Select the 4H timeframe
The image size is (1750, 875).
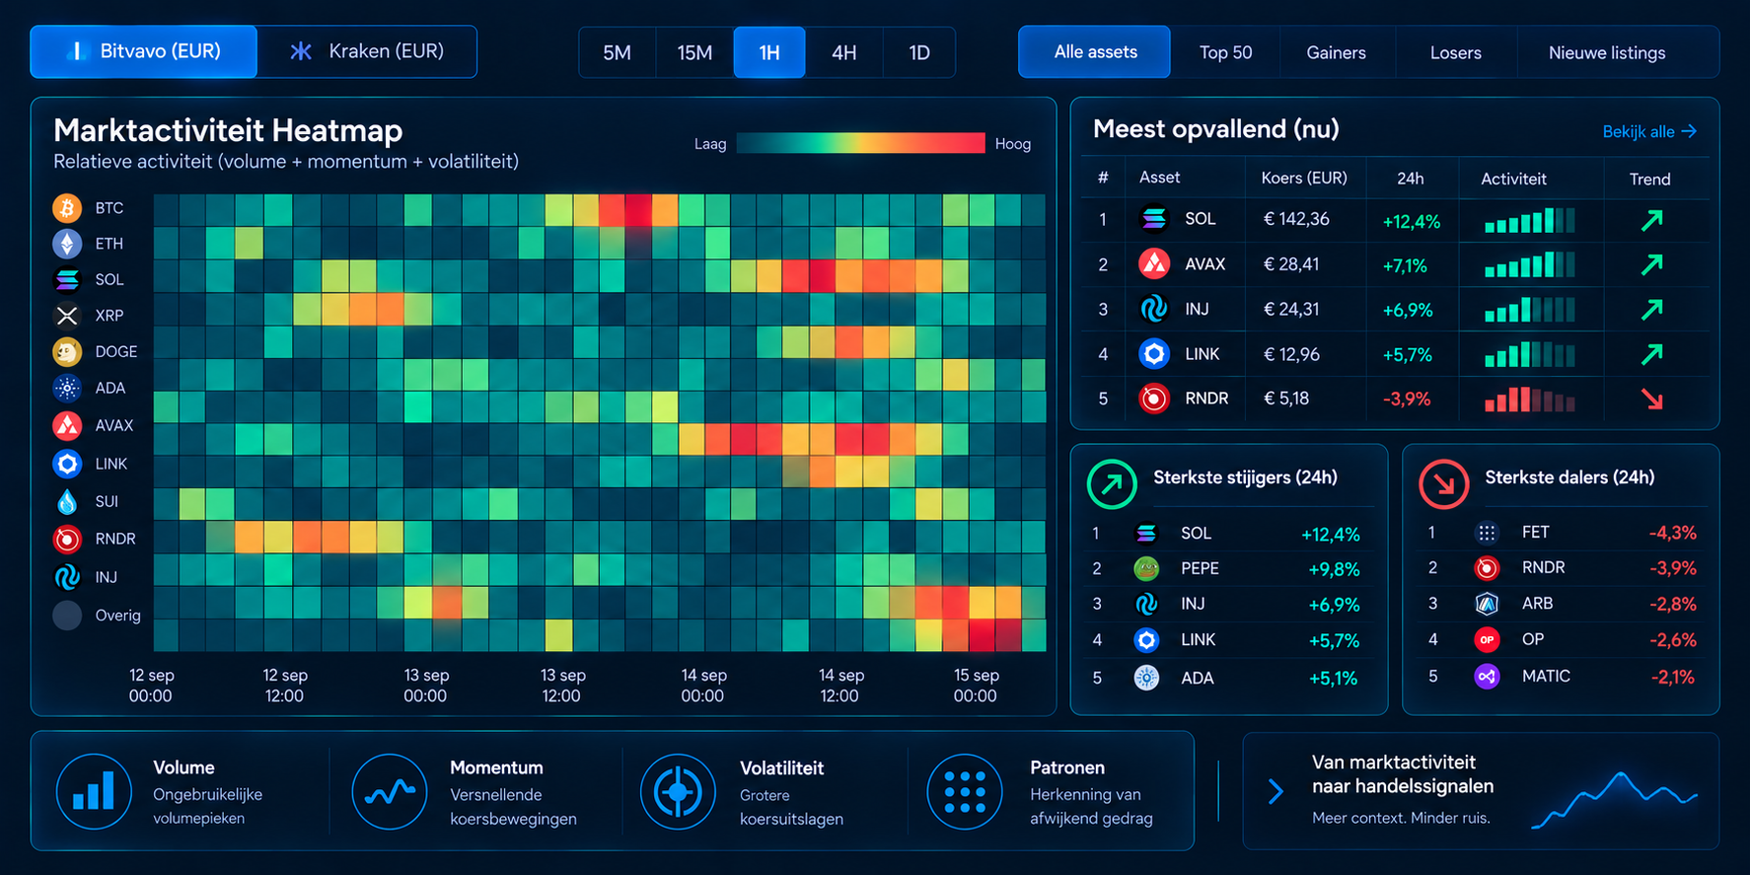(844, 52)
